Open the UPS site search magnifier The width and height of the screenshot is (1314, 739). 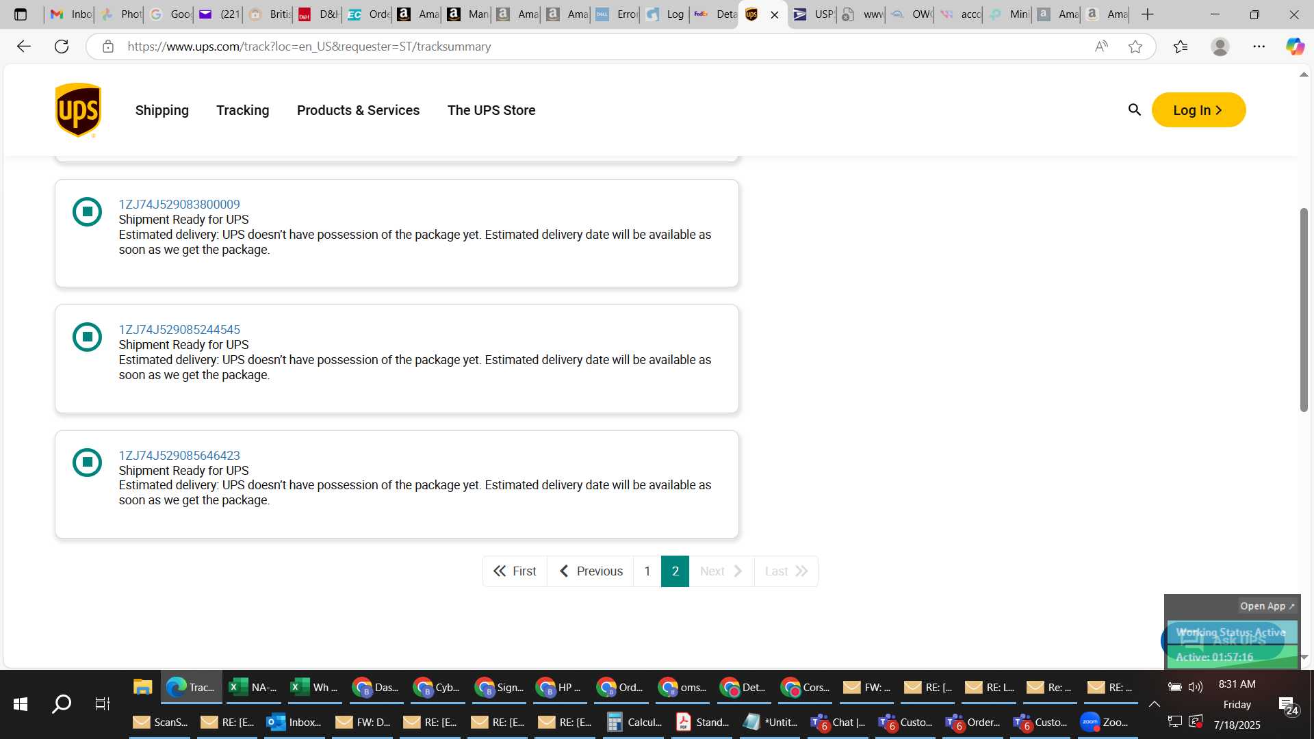coord(1134,109)
